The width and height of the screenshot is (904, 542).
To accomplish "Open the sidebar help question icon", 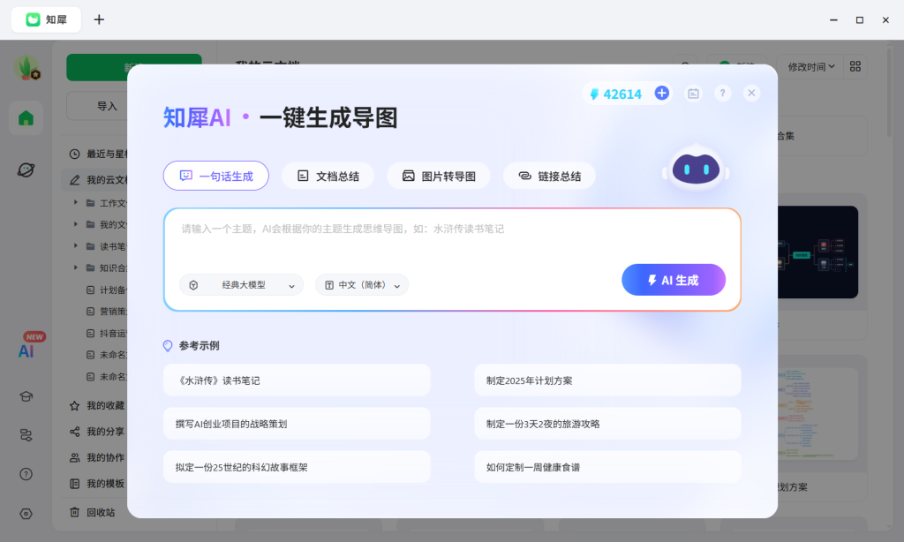I will (x=26, y=474).
